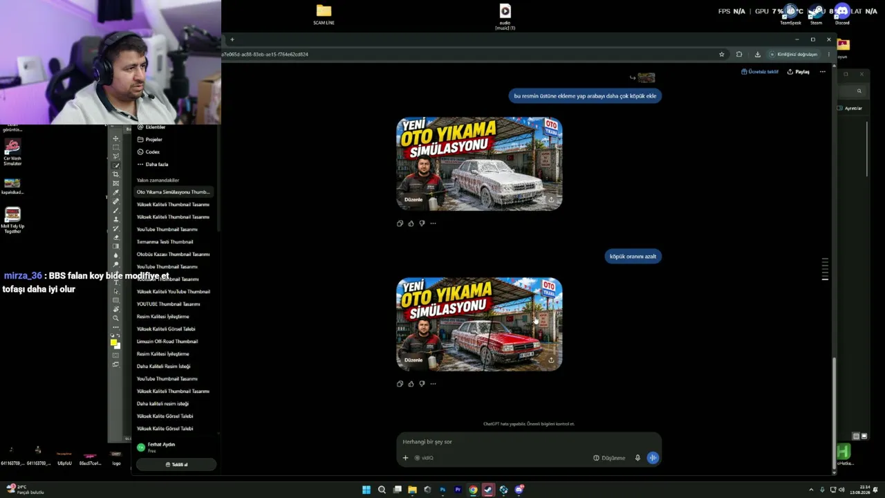Copy the first generated image response

click(400, 223)
